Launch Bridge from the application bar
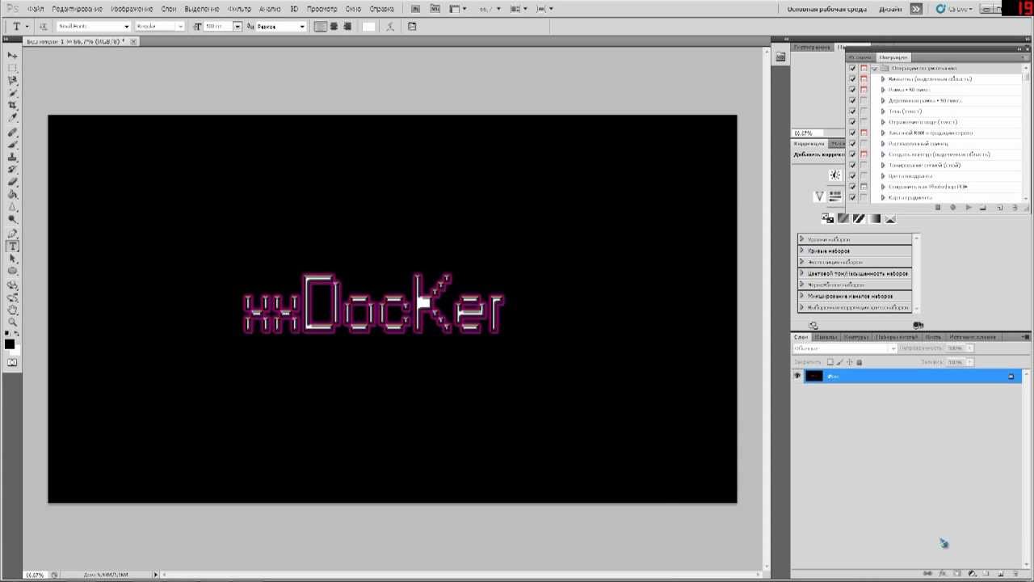 point(415,9)
